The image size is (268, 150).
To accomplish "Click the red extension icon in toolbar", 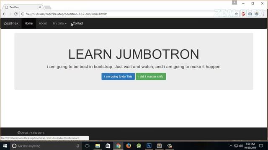I will tap(243, 14).
